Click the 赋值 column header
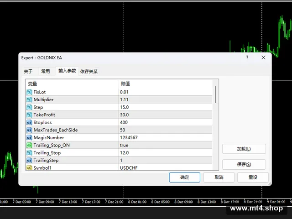The width and height of the screenshot is (292, 219). (x=165, y=84)
